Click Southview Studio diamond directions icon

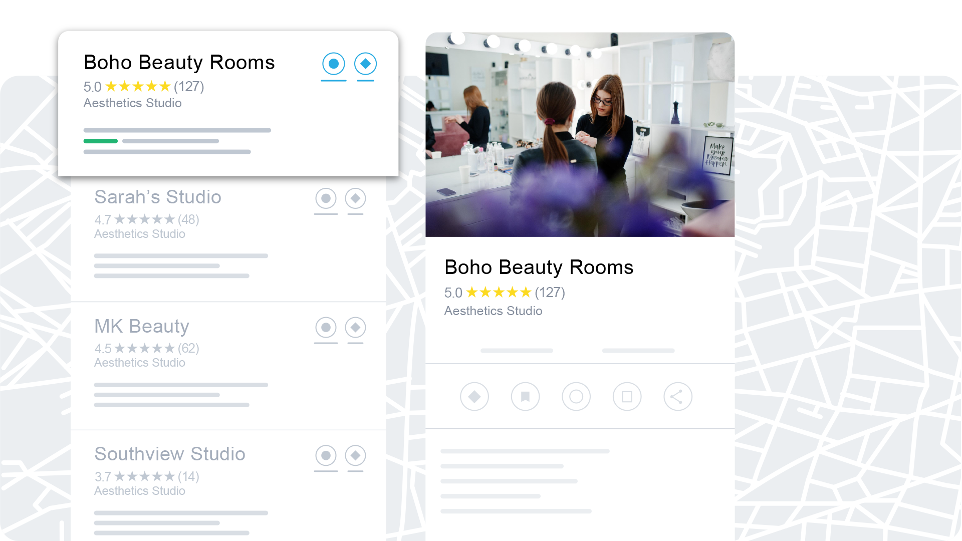click(x=355, y=456)
